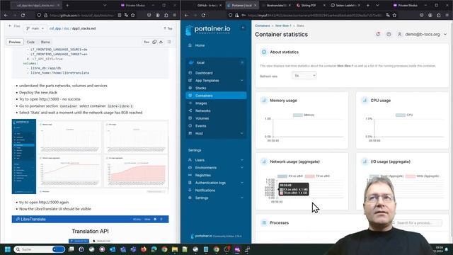This screenshot has height=255, width=453.
Task: Open the Portainer stats screenshot in the GitHub doc
Action: [90, 157]
